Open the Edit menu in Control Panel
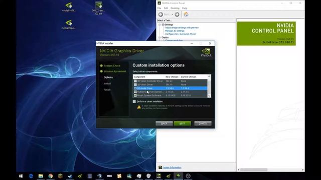This screenshot has width=321, height=180. [x=166, y=8]
